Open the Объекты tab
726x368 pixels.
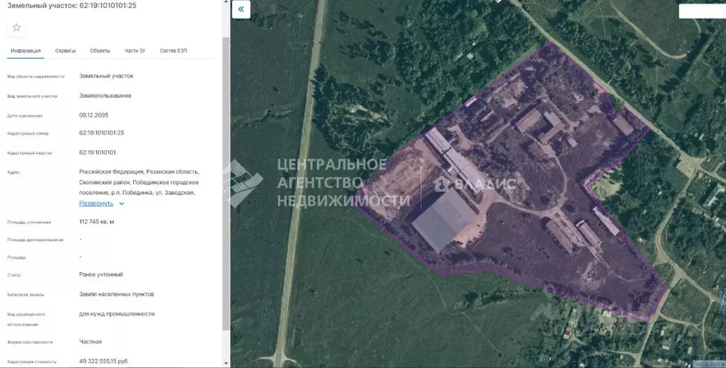click(100, 51)
